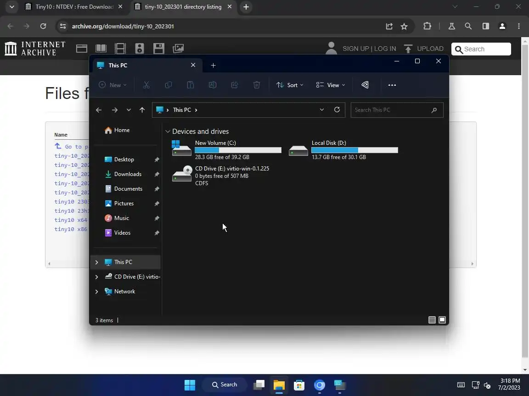Screen dimensions: 529x396
Task: Click Internet Archive software floppy icon
Action: coord(158,49)
